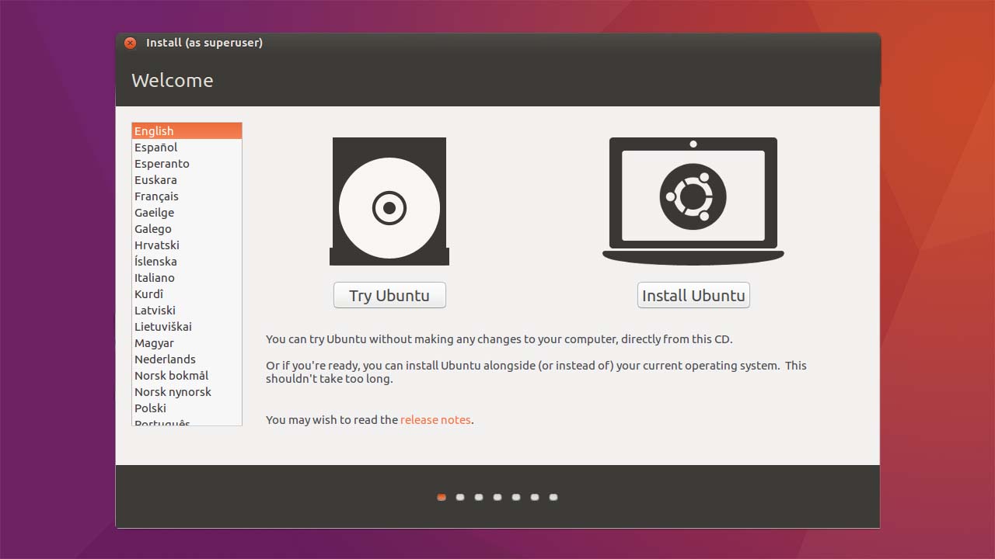This screenshot has height=559, width=995.
Task: Select Gaeilge in the language list
Action: pyautogui.click(x=187, y=212)
